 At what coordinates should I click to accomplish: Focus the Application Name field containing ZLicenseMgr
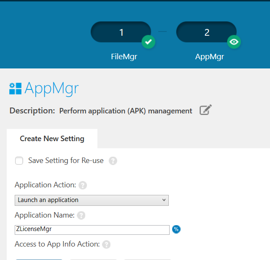click(x=92, y=230)
